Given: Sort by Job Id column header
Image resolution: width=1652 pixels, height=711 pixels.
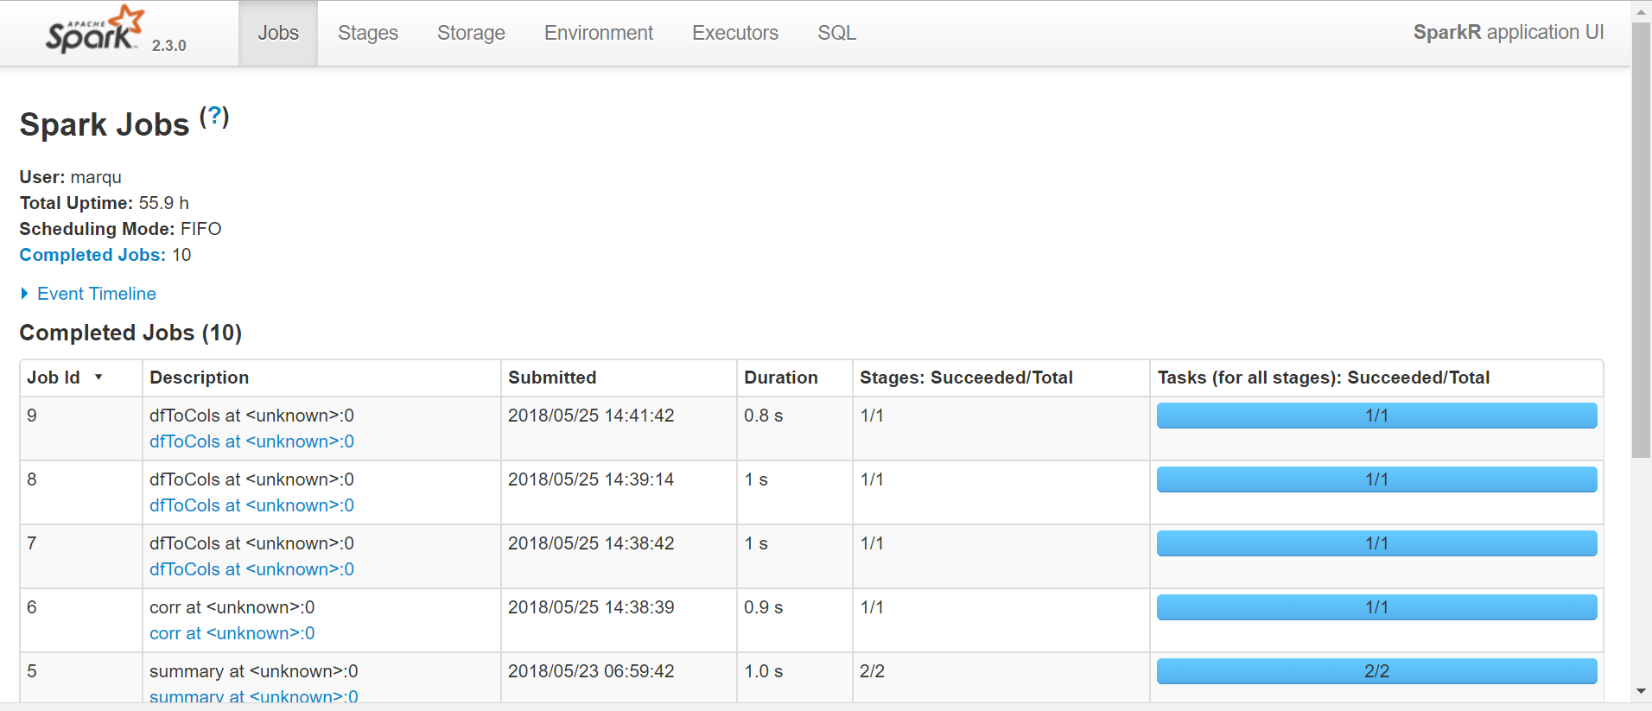Looking at the screenshot, I should pos(81,378).
